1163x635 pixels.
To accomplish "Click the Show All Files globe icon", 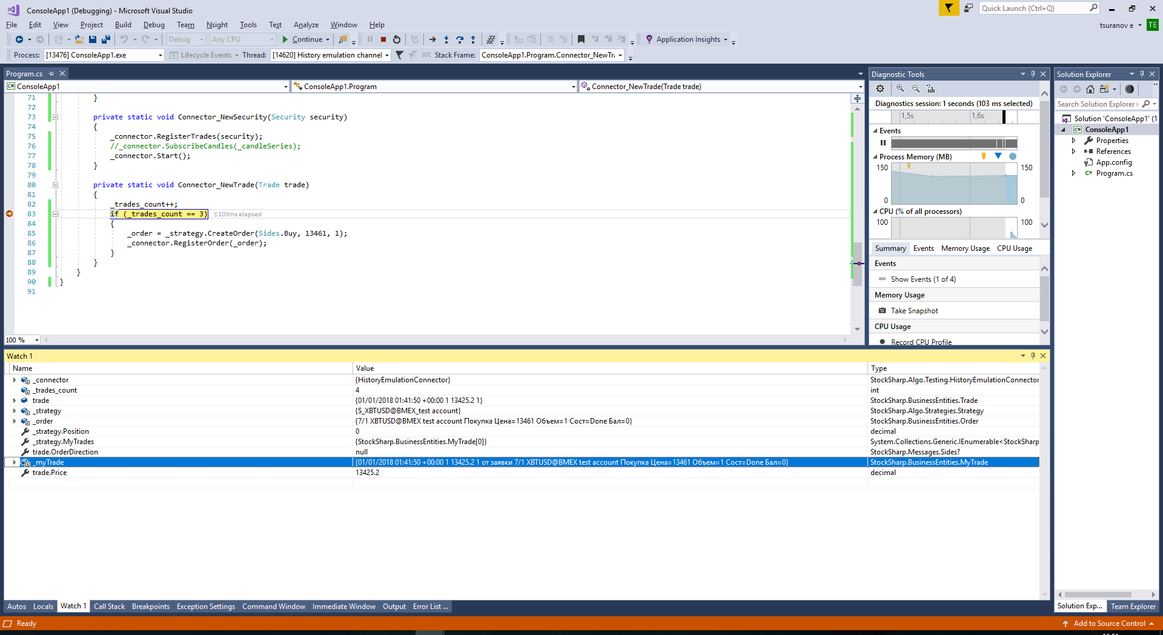I will 1130,89.
